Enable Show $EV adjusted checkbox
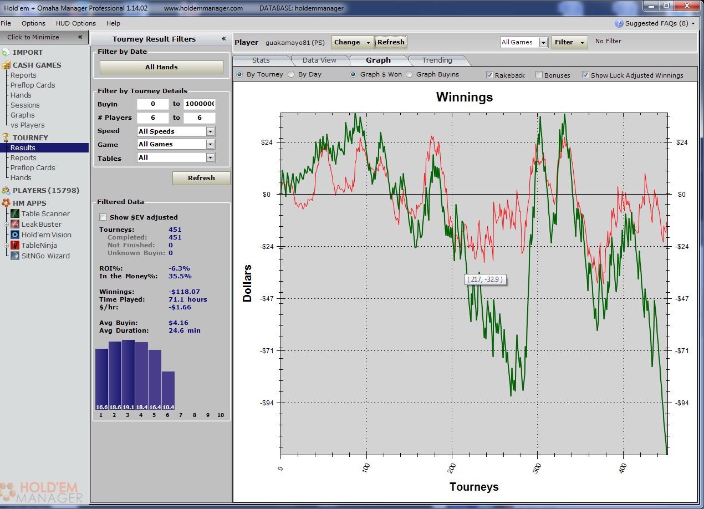Viewport: 704px width, 509px height. tap(103, 217)
